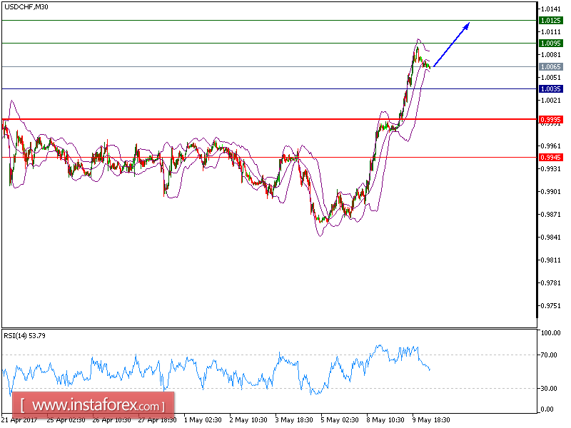The image size is (571, 428).
Task: Click the 1.0065 gray current price label
Action: click(x=550, y=66)
